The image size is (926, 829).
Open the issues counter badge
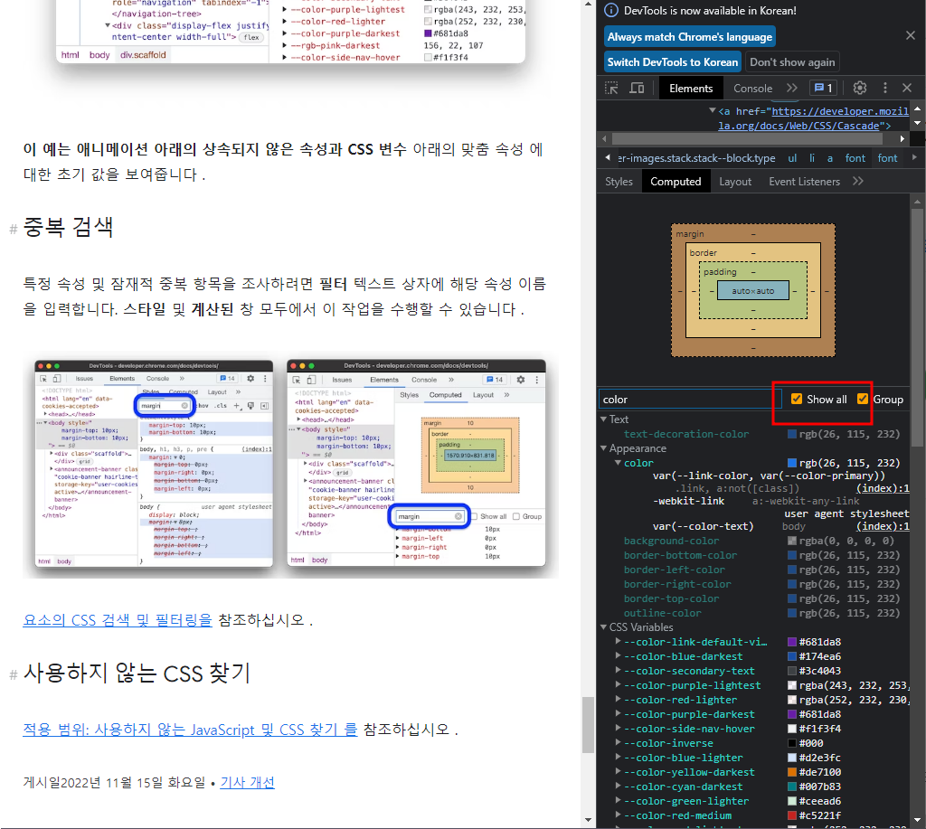(823, 88)
